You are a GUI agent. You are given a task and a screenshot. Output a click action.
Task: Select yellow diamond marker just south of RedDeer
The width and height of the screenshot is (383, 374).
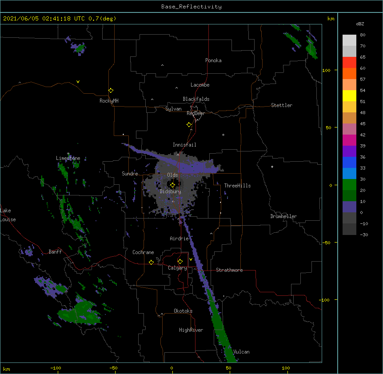point(189,125)
